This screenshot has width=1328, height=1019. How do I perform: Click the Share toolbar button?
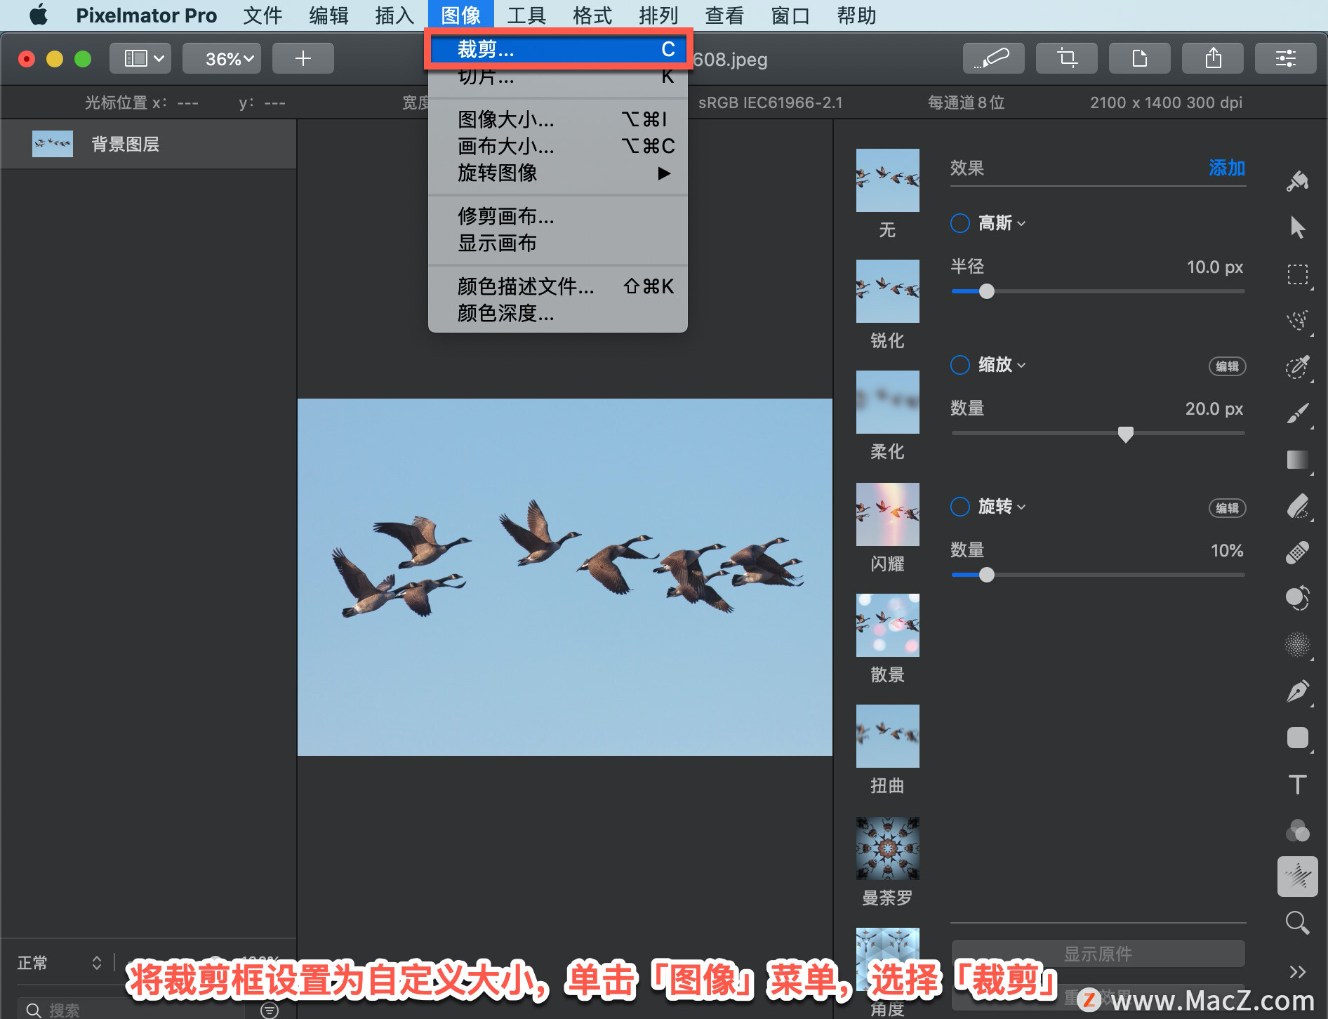pyautogui.click(x=1212, y=58)
